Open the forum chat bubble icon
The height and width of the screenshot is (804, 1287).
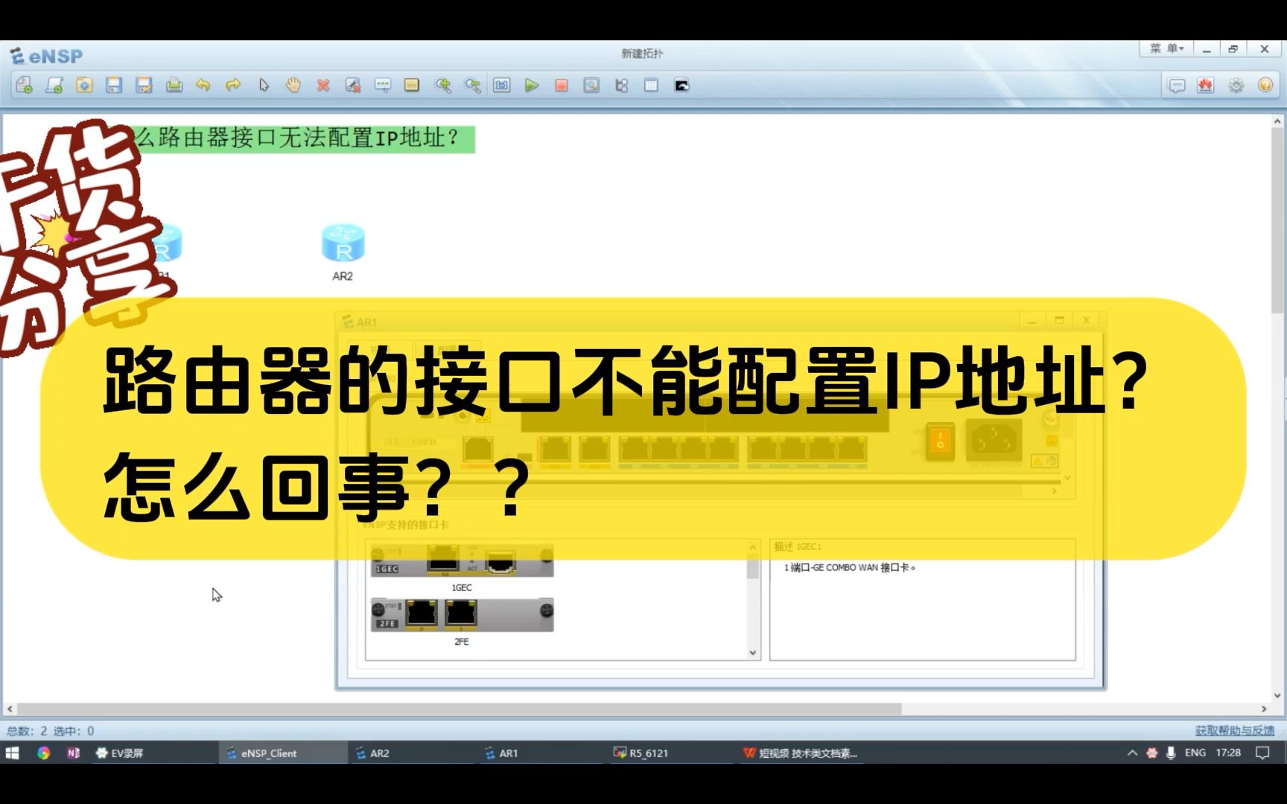pos(1177,86)
